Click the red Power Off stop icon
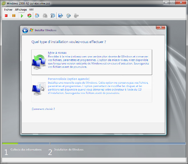The height and width of the screenshot is (164, 188). (x=6, y=16)
